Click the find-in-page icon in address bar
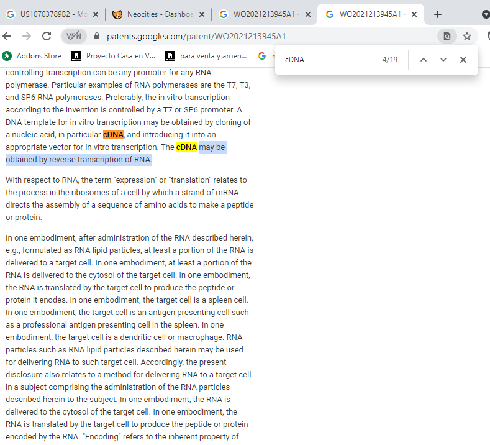490x445 pixels. 447,36
